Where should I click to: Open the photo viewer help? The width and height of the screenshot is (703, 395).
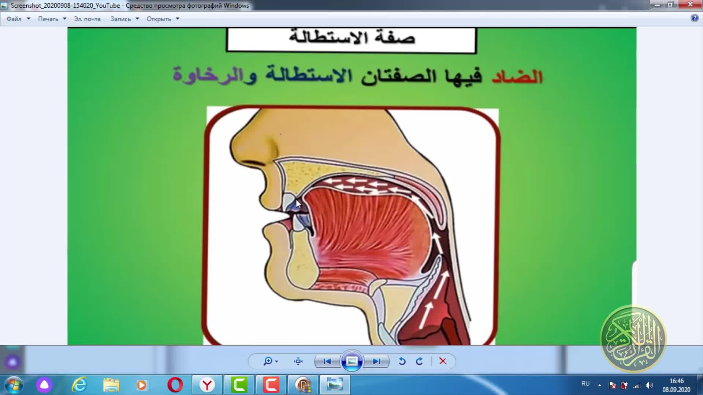coord(694,18)
